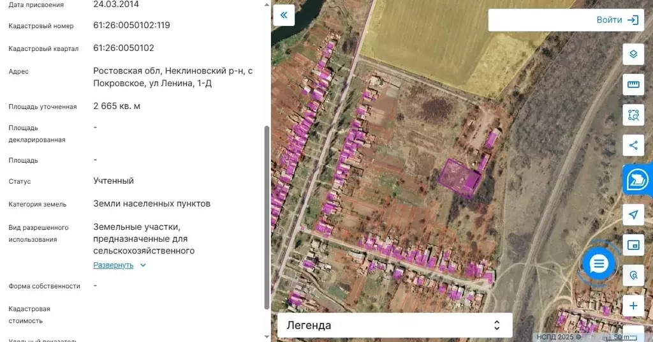Screen dimensions: 653x342
Task: Click the Статус label
Action: 20,182
